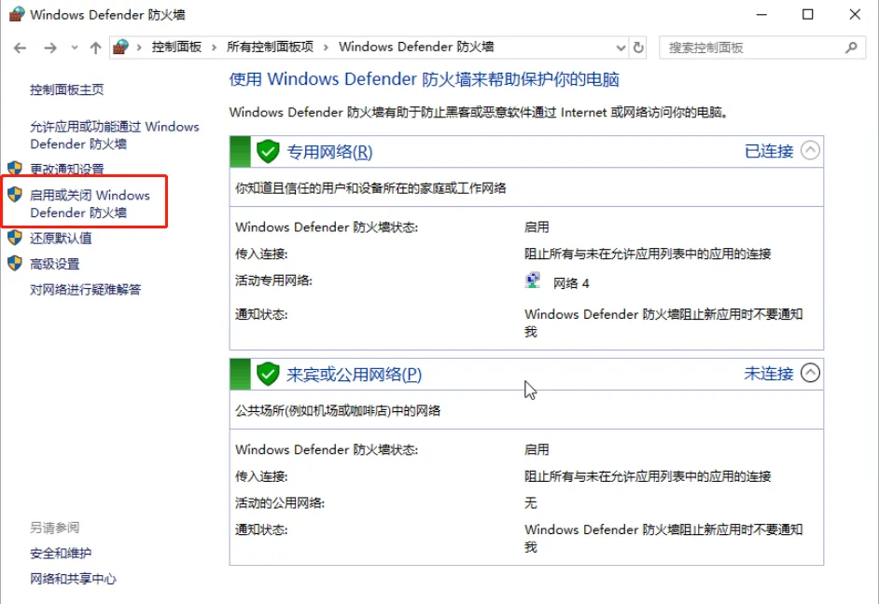Click the green shield checkmark for 来宾或公用网络

268,374
